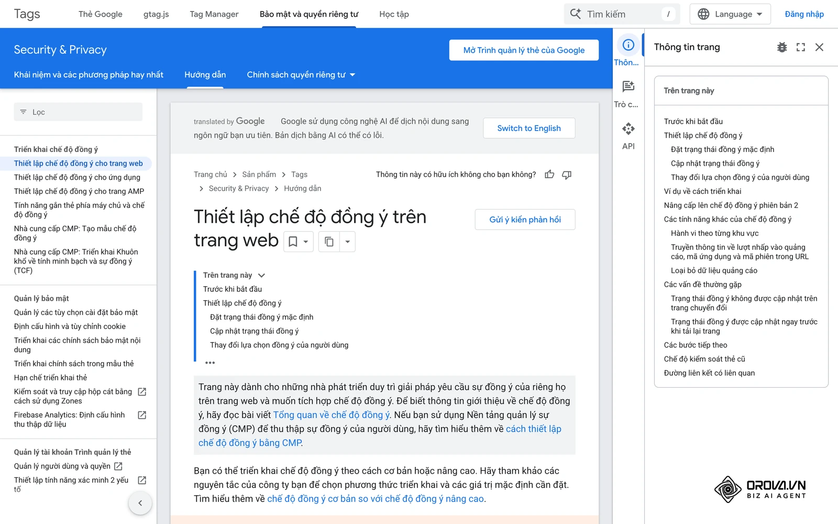Expand the ellipsis to show more contents

coord(210,363)
